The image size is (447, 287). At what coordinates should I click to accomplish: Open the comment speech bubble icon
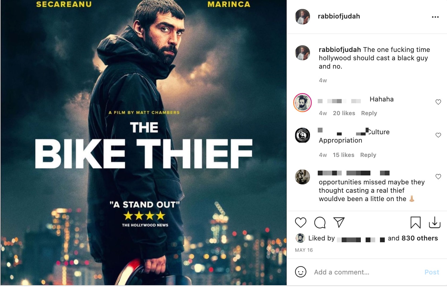320,223
